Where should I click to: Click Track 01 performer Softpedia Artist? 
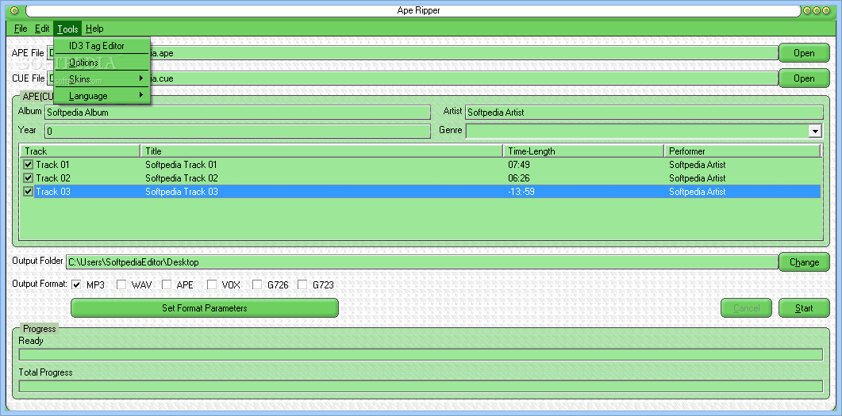[697, 165]
